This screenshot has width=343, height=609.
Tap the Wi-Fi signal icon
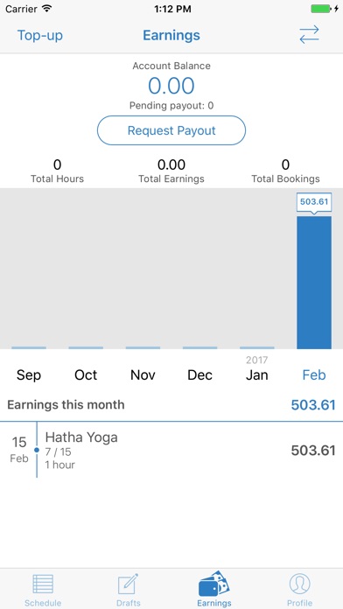tap(47, 9)
